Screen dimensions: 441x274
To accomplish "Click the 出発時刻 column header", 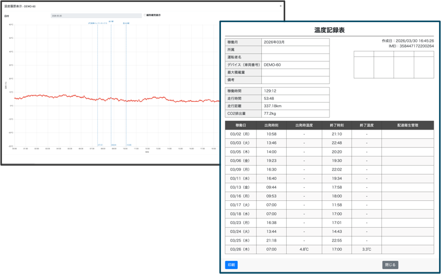I will coord(271,126).
